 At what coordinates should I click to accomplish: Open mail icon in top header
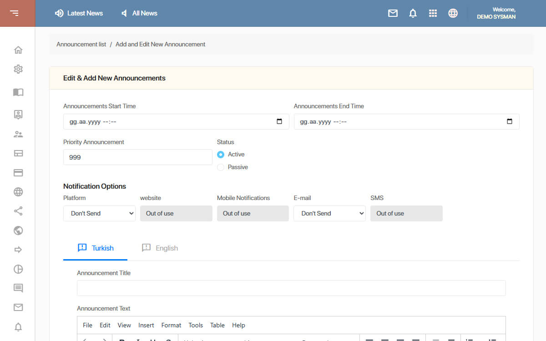pos(393,13)
